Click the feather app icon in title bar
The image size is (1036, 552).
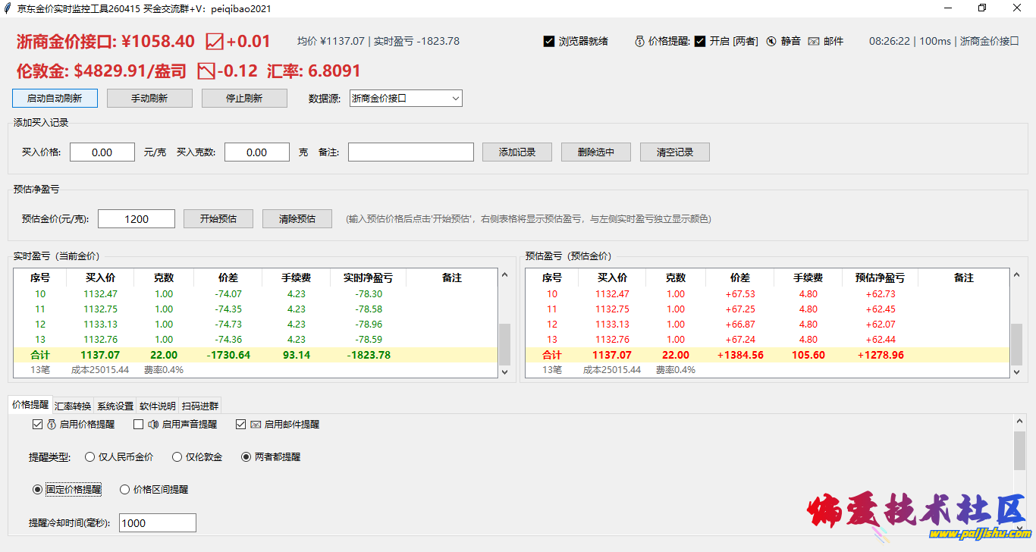pos(8,8)
